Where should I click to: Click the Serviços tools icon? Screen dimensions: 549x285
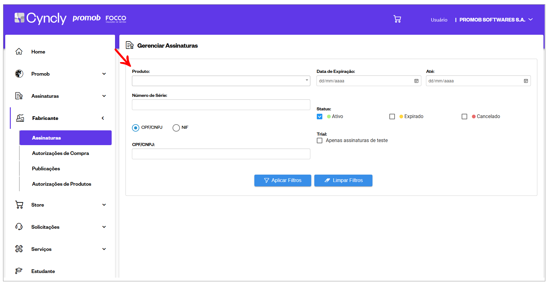click(x=19, y=249)
